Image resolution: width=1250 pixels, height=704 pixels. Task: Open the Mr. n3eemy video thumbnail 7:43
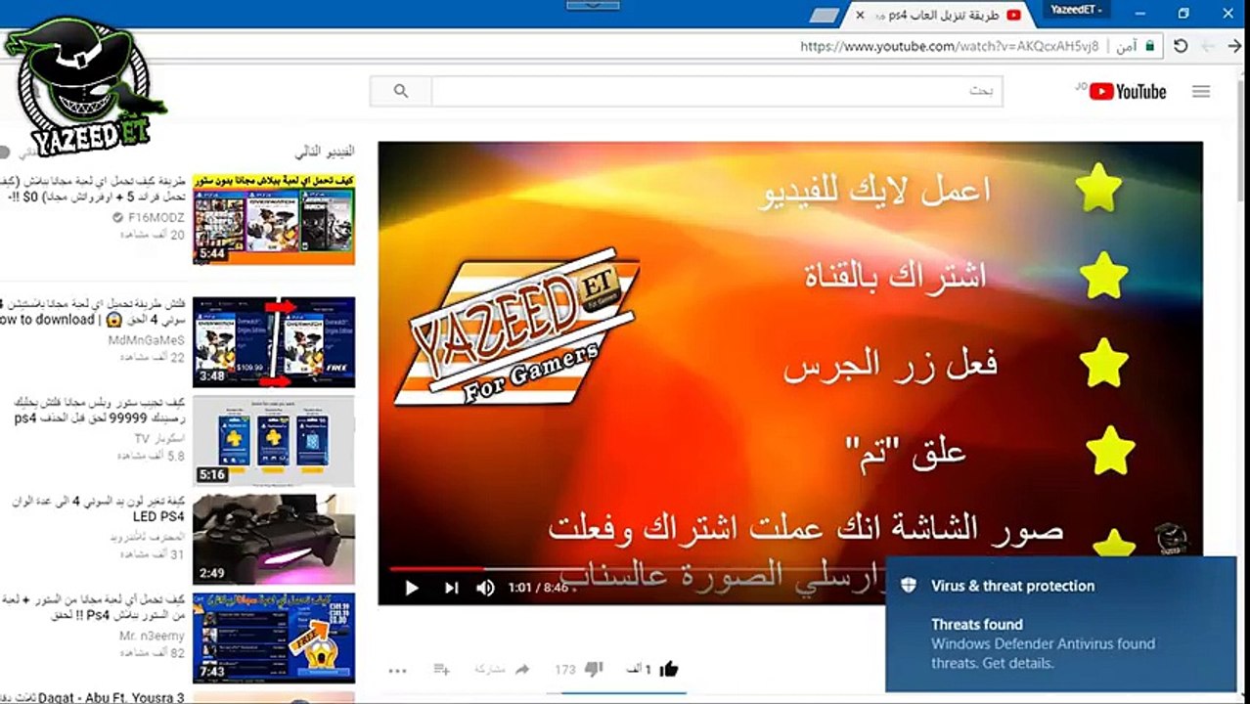coord(274,638)
